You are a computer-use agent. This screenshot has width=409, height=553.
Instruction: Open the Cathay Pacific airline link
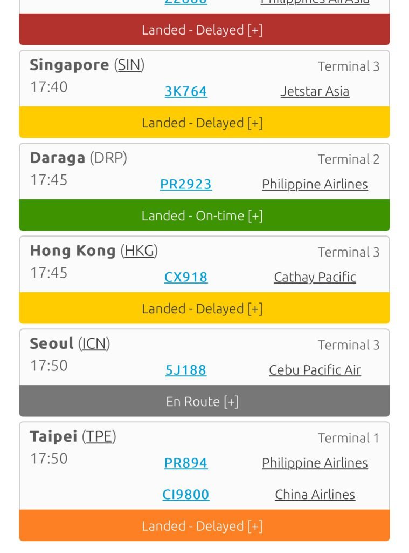click(315, 277)
